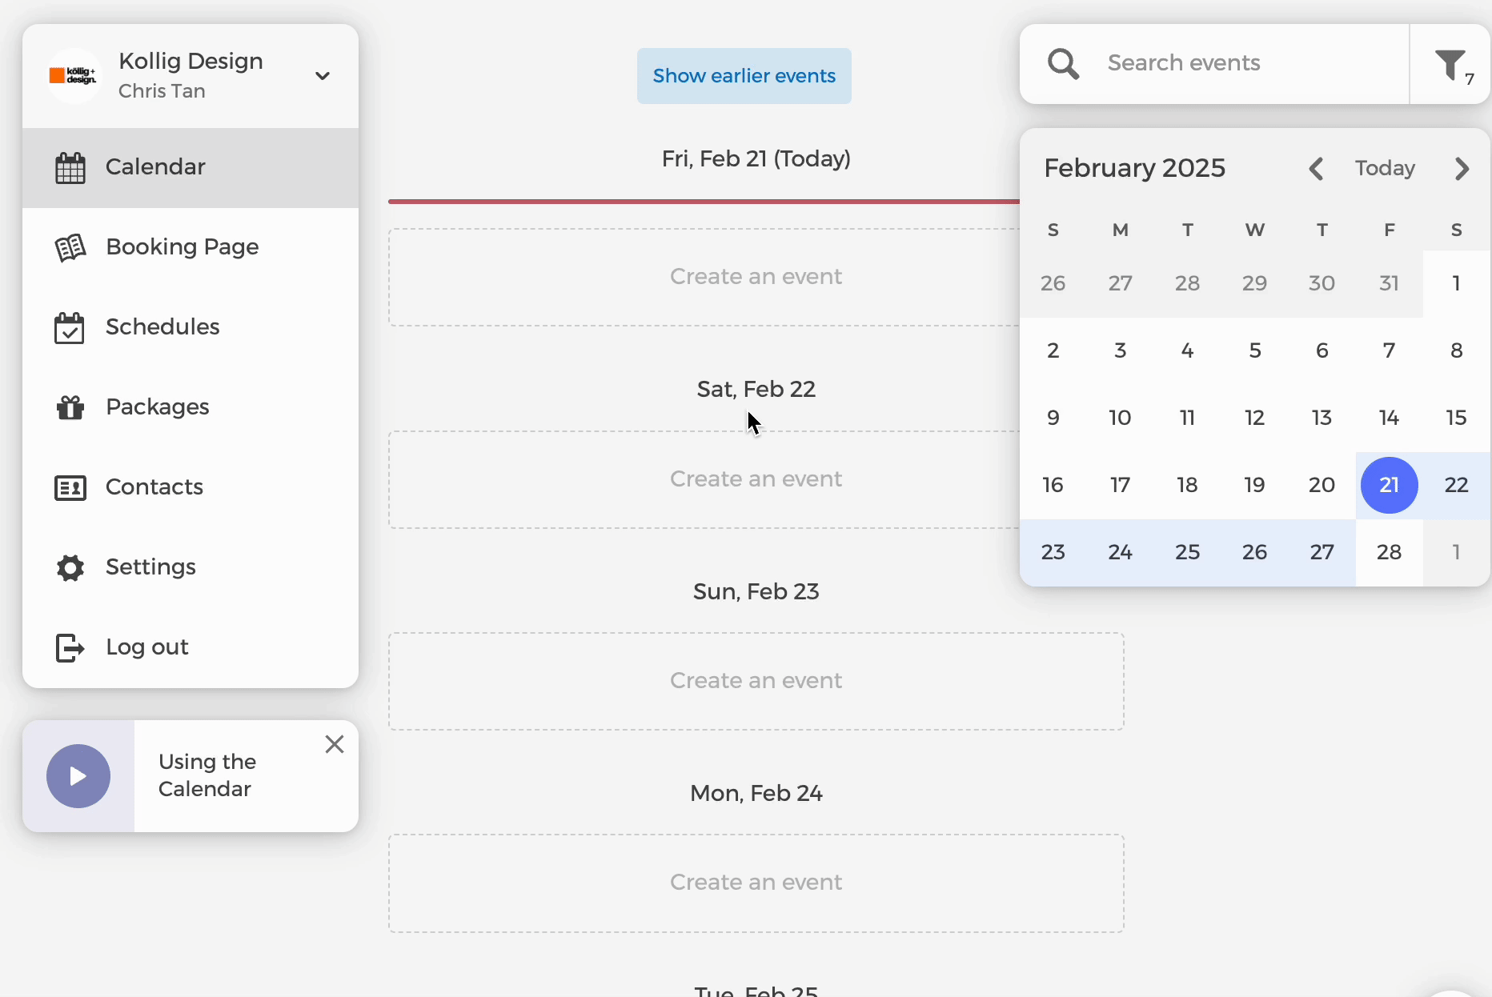Viewport: 1492px width, 997px height.
Task: Open the event filter funnel icon
Action: (1450, 65)
